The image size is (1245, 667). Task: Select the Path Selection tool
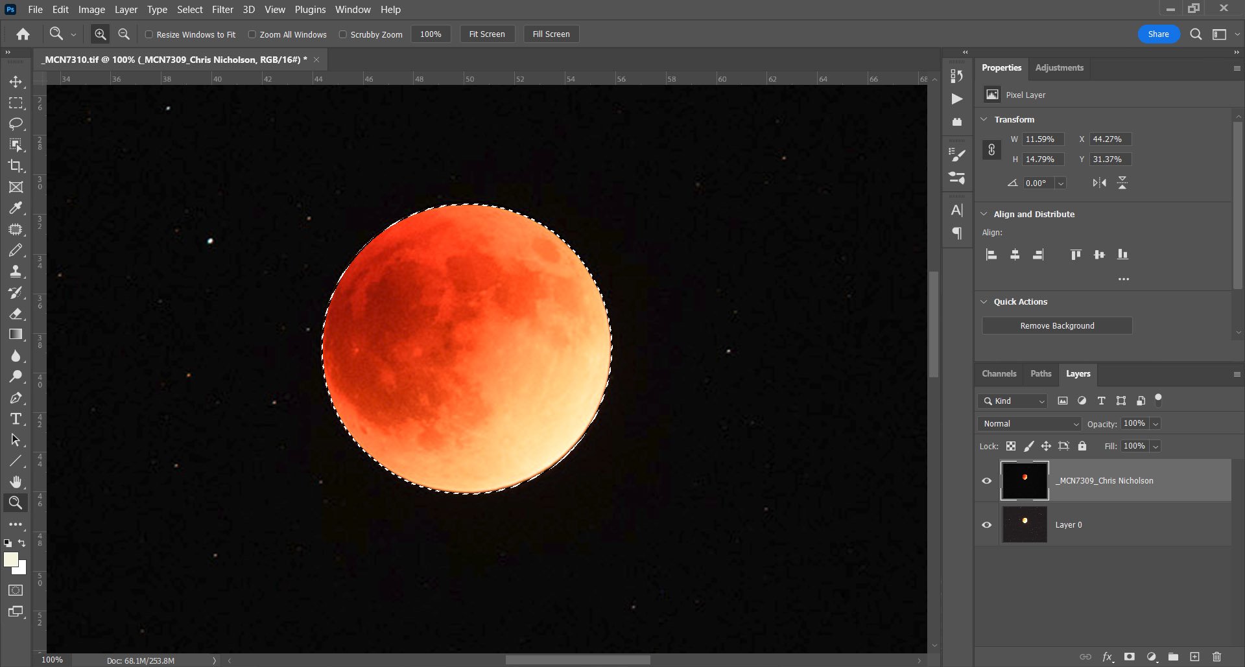click(16, 440)
